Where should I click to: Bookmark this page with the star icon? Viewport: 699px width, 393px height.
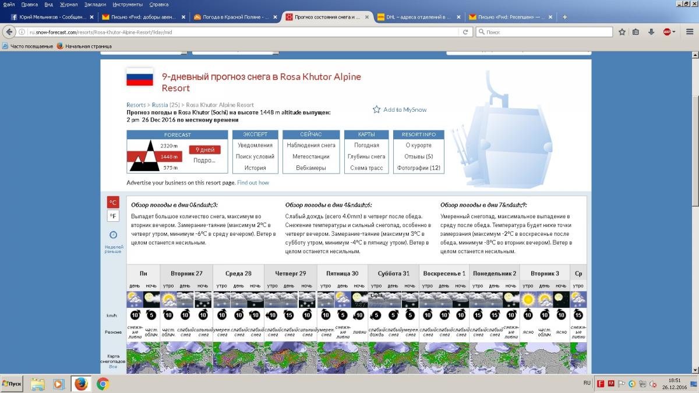[622, 32]
